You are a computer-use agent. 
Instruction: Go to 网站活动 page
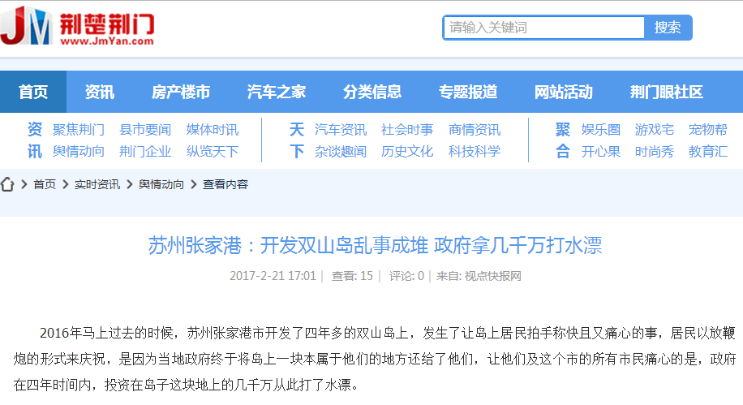coord(563,92)
